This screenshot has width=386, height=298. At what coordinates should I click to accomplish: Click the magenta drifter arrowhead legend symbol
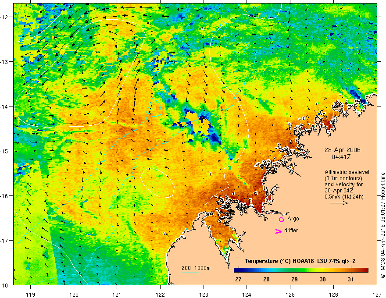(x=279, y=231)
